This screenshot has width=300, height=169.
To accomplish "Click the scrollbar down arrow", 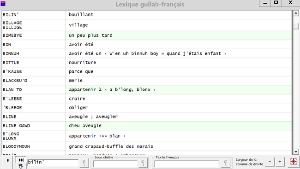I will (x=296, y=152).
